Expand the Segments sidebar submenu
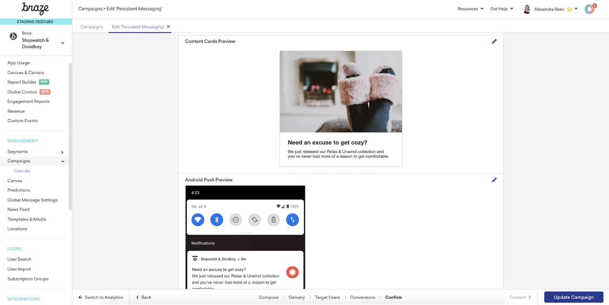This screenshot has width=609, height=305. coord(62,152)
